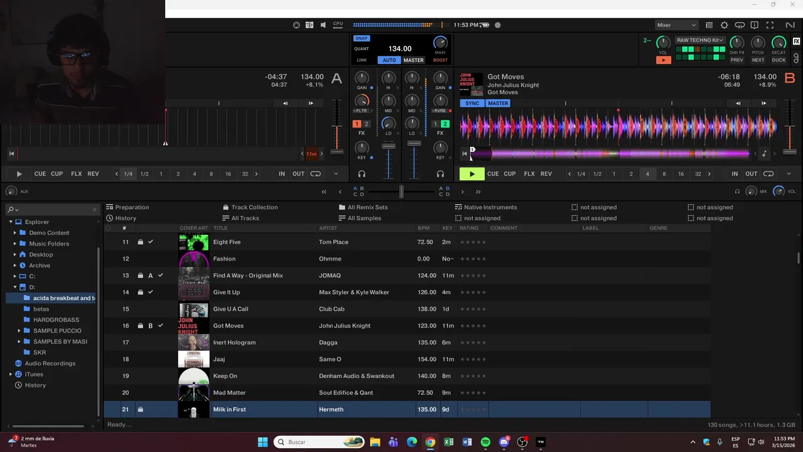Click the Preparation playlist icon
Viewport: 803px width, 452px height.
coord(110,207)
